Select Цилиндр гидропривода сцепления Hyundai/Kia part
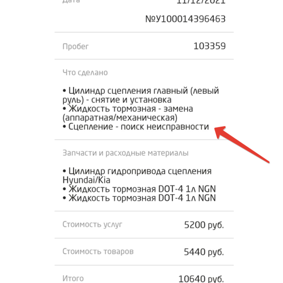The image size is (283, 283). tap(137, 175)
